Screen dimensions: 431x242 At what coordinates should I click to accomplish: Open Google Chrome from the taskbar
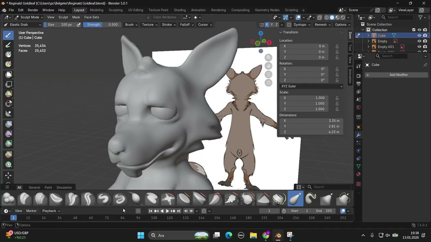pos(266,235)
